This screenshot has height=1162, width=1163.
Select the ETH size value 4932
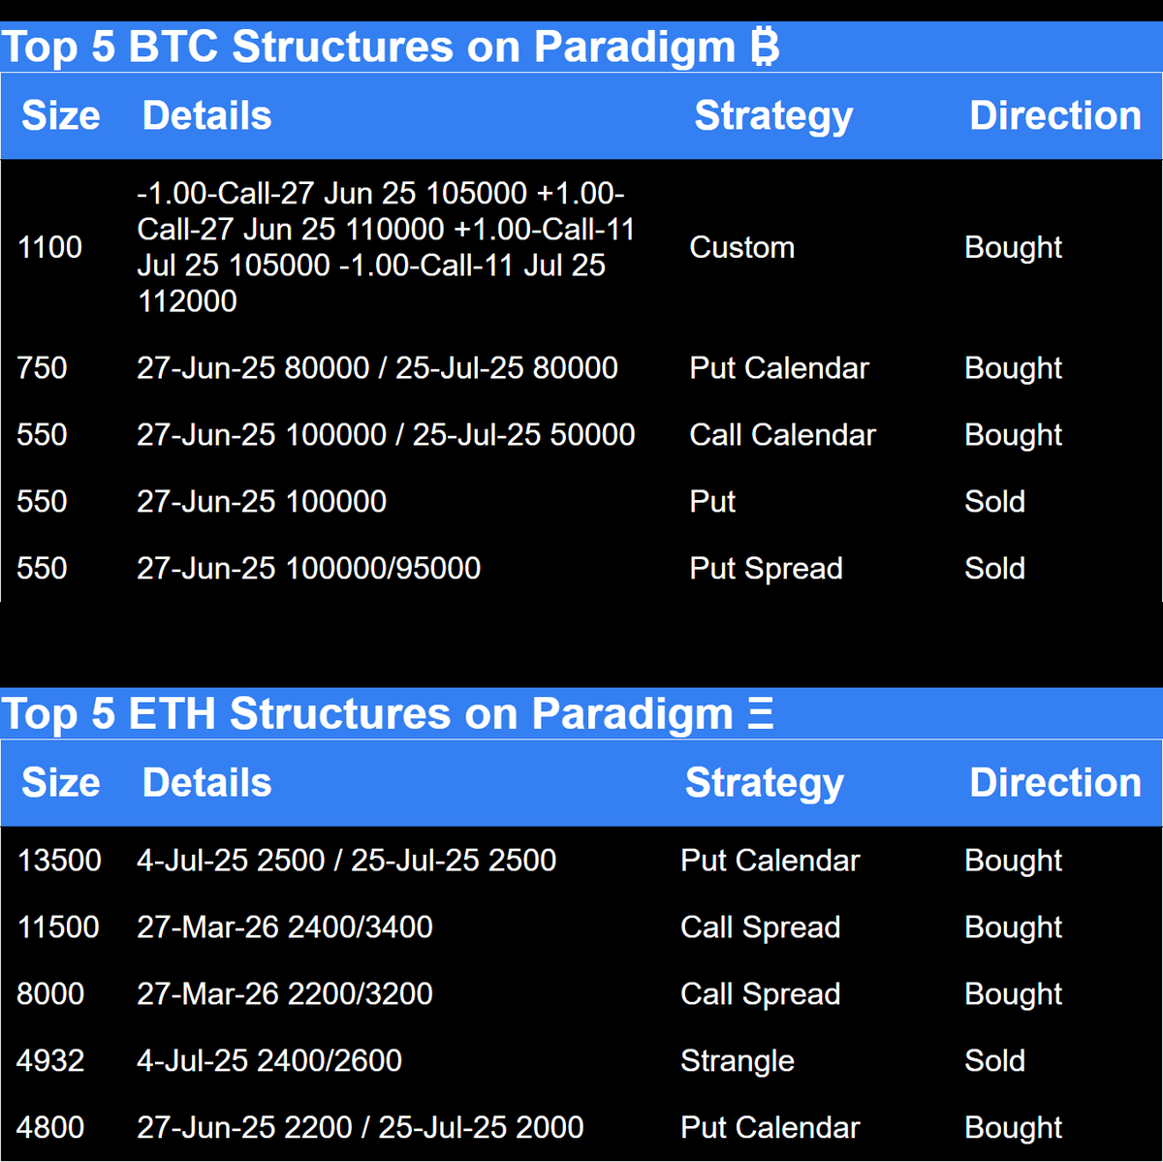(50, 1061)
